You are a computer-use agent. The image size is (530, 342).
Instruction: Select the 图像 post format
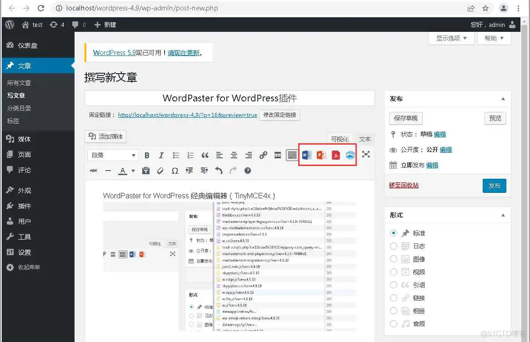click(394, 259)
